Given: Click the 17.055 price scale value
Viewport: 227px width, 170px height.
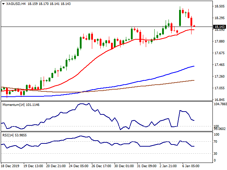Looking at the screenshot, I should [x=220, y=88].
